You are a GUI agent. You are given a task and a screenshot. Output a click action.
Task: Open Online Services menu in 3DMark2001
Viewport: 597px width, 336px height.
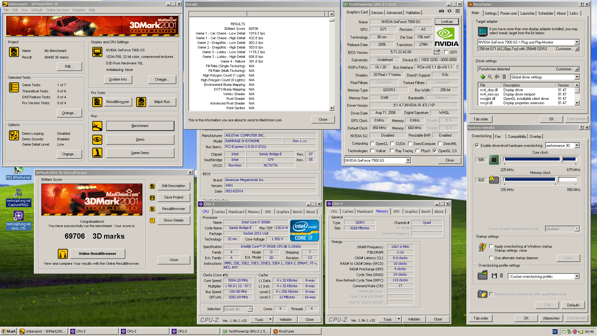pos(58,10)
